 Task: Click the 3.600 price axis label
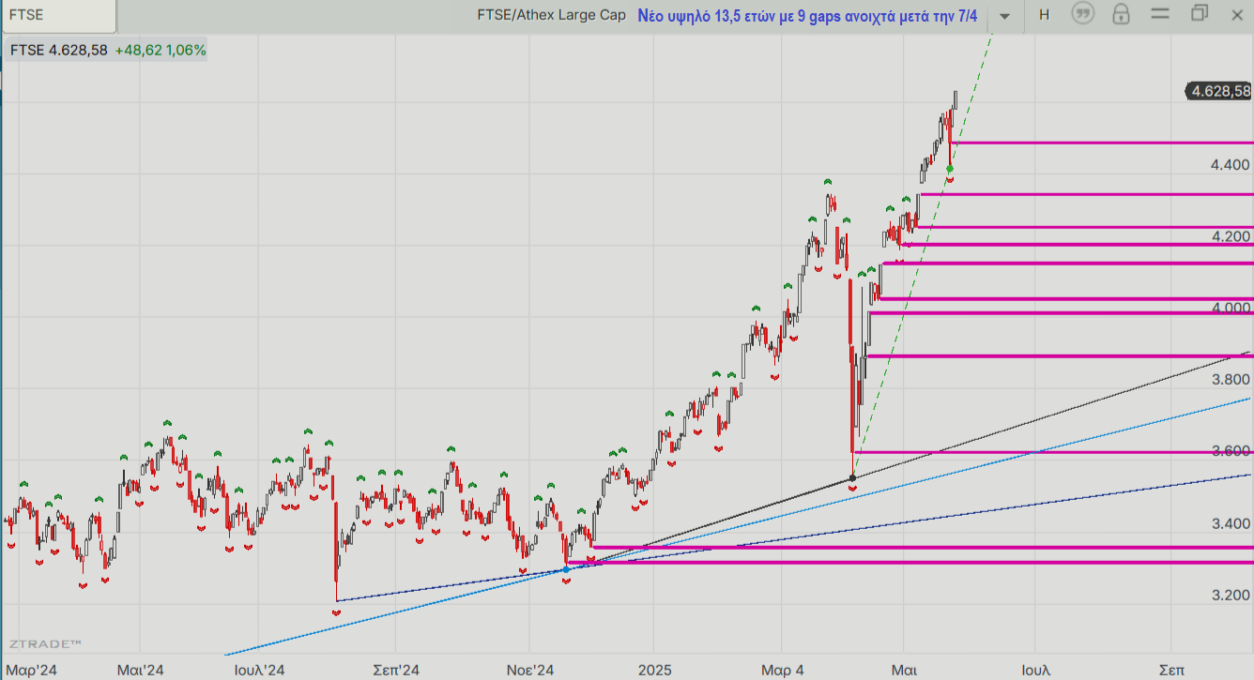click(x=1230, y=451)
